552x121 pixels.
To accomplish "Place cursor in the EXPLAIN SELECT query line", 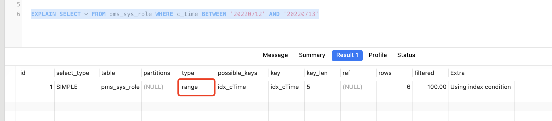I will pyautogui.click(x=174, y=14).
